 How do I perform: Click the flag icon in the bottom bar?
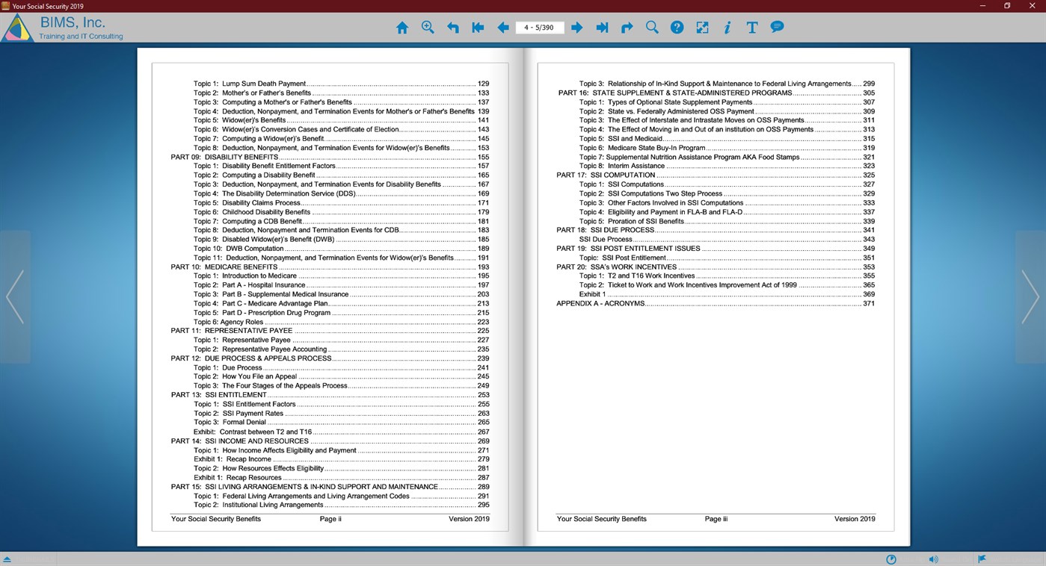pos(982,559)
